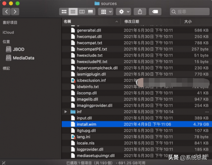Switch to gallery view mode
The width and height of the screenshot is (212, 165).
point(90,12)
